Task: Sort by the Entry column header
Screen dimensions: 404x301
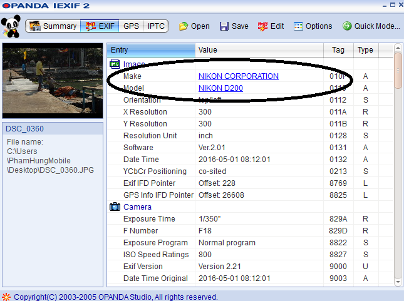Action: click(x=151, y=50)
